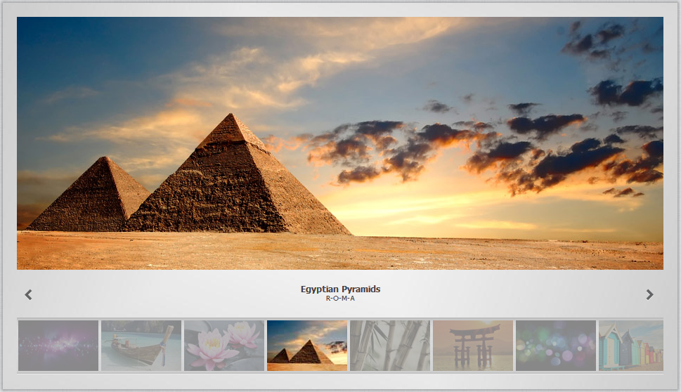Viewport: 681px width, 392px height.
Task: Switch to the grey bamboo stalks thumbnail
Action: tap(390, 346)
